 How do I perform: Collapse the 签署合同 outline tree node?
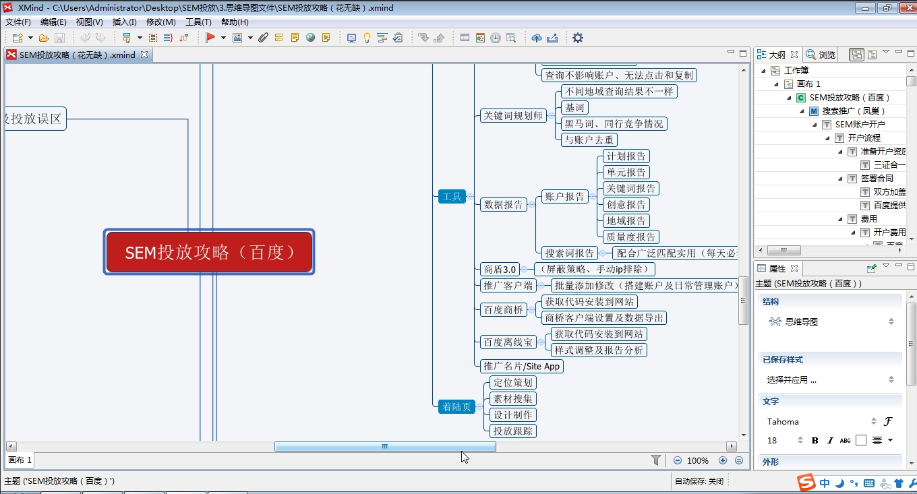point(841,179)
